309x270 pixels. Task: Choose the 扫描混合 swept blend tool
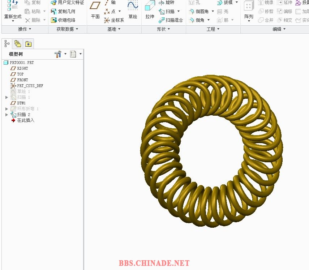[x=171, y=20]
